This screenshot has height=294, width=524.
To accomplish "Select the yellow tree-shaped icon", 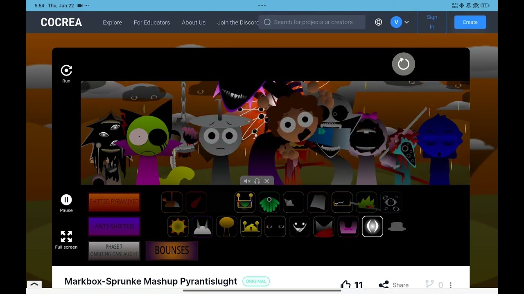I will click(226, 227).
